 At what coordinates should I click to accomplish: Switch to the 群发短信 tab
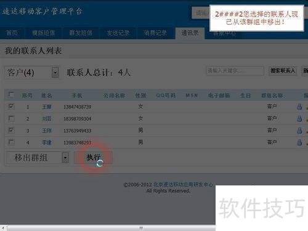point(81,33)
